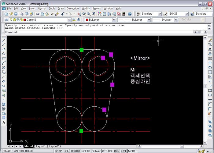214x153 pixels.
Task: Switch to the Layout1 tab
Action: tap(41, 146)
